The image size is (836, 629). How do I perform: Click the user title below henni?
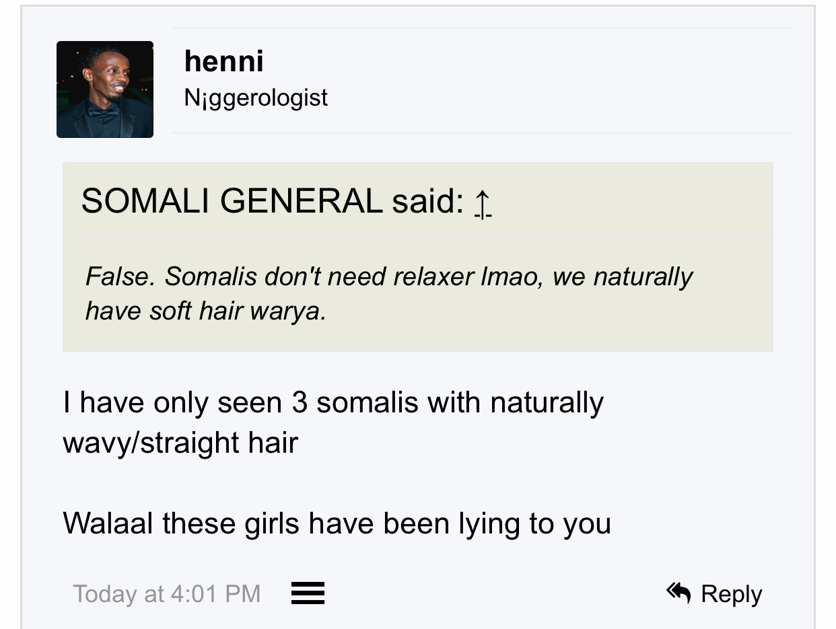[x=256, y=98]
